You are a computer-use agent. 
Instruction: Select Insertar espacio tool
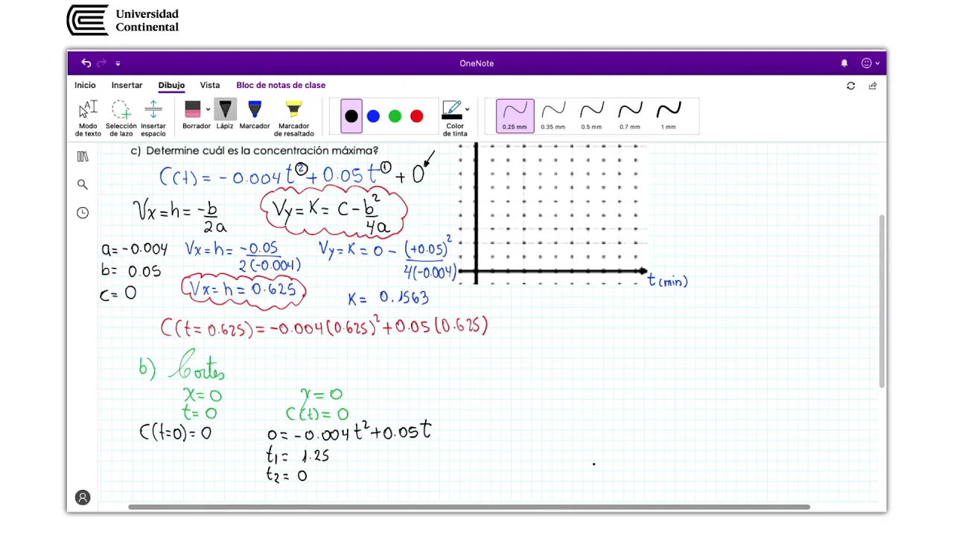153,118
